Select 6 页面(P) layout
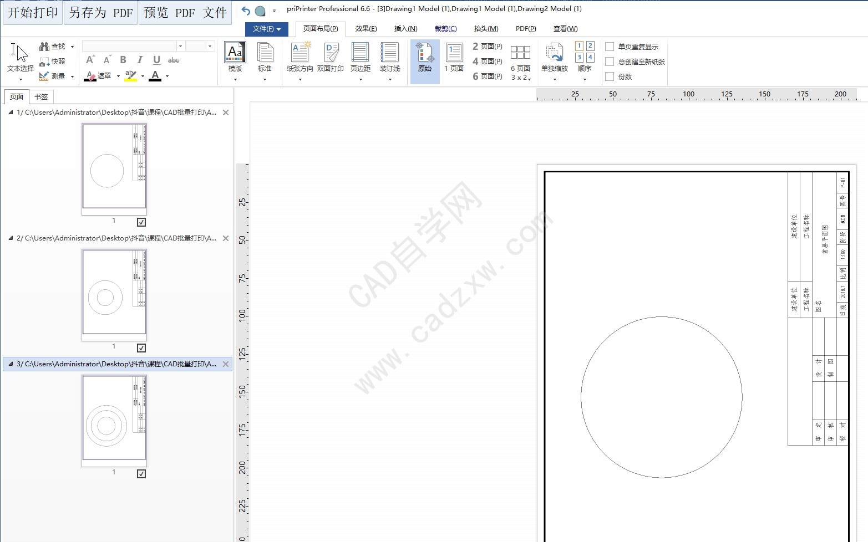868x542 pixels. tap(488, 76)
